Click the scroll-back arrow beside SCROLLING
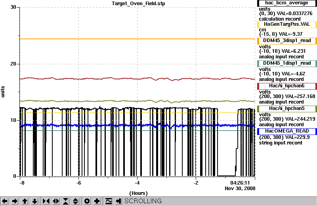This screenshot has height=206, width=317. tap(118, 201)
